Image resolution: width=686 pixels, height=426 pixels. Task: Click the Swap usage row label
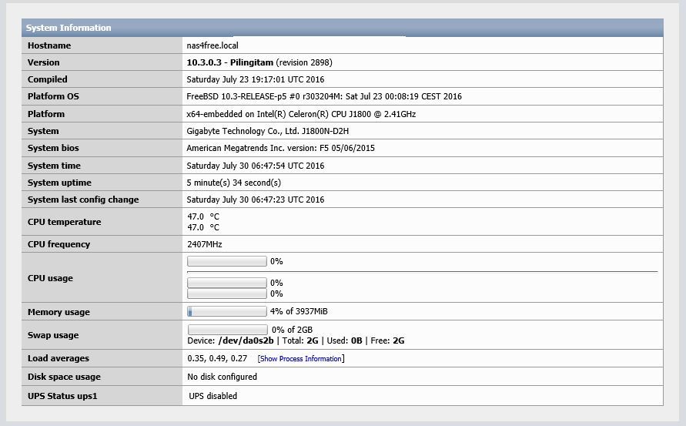[53, 335]
